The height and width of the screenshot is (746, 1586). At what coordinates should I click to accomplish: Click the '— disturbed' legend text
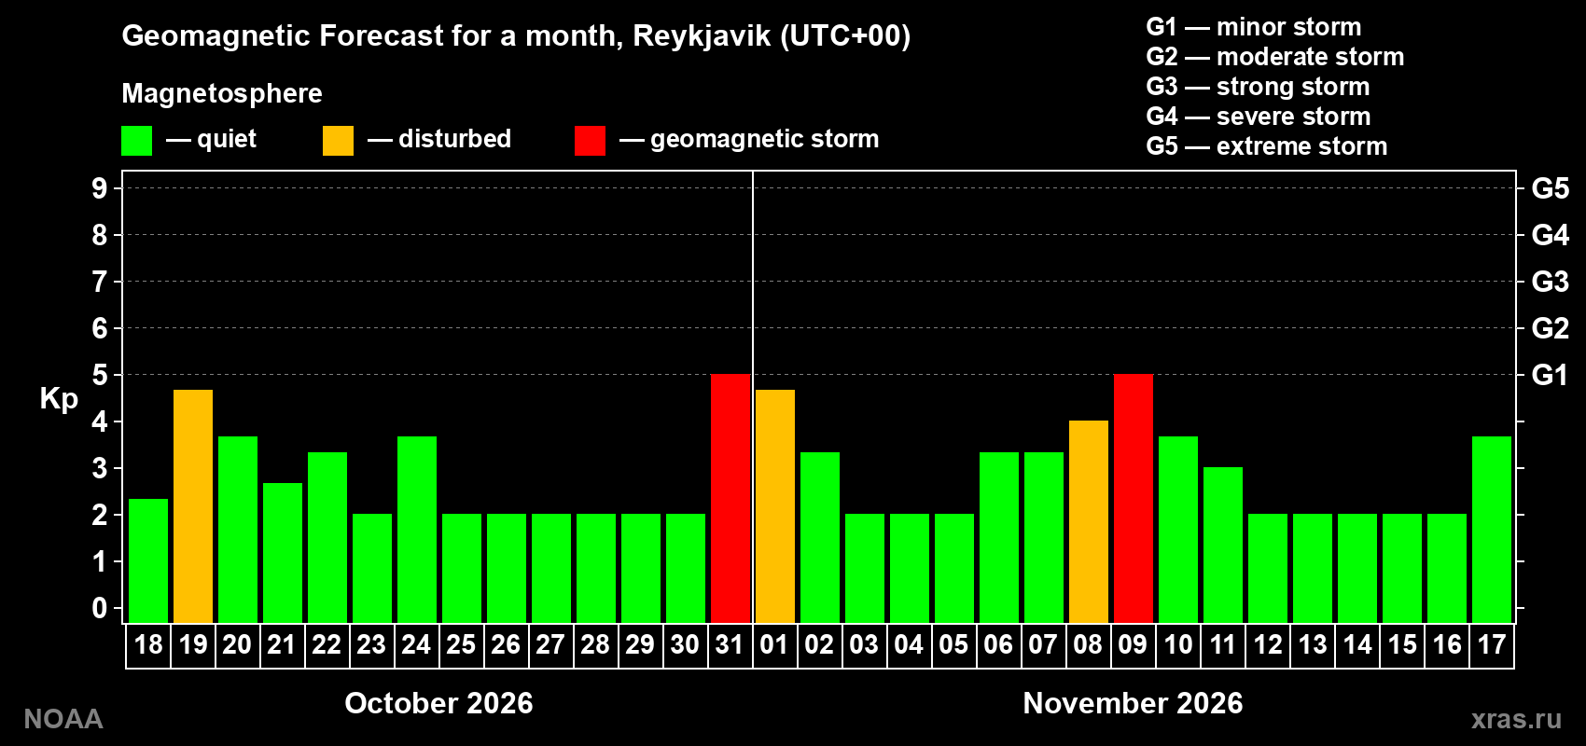[x=439, y=139]
